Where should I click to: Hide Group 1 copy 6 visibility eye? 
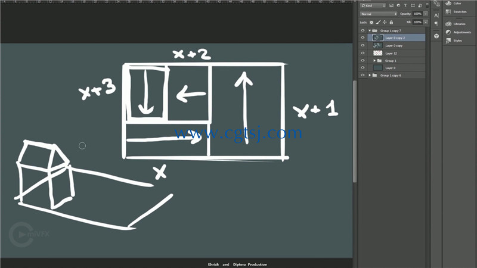363,75
